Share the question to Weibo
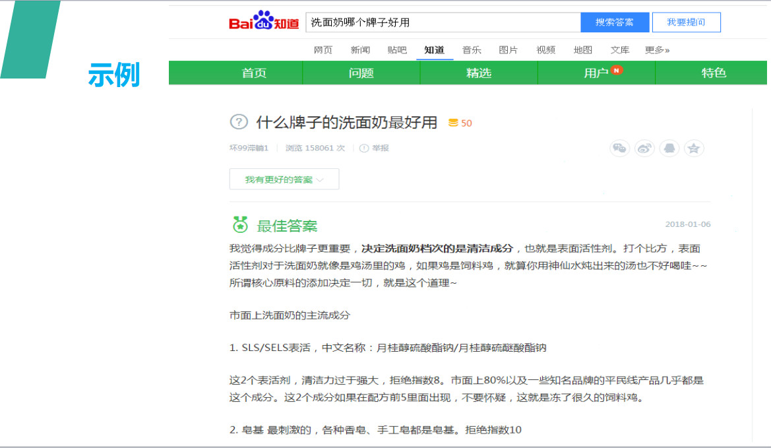 644,148
